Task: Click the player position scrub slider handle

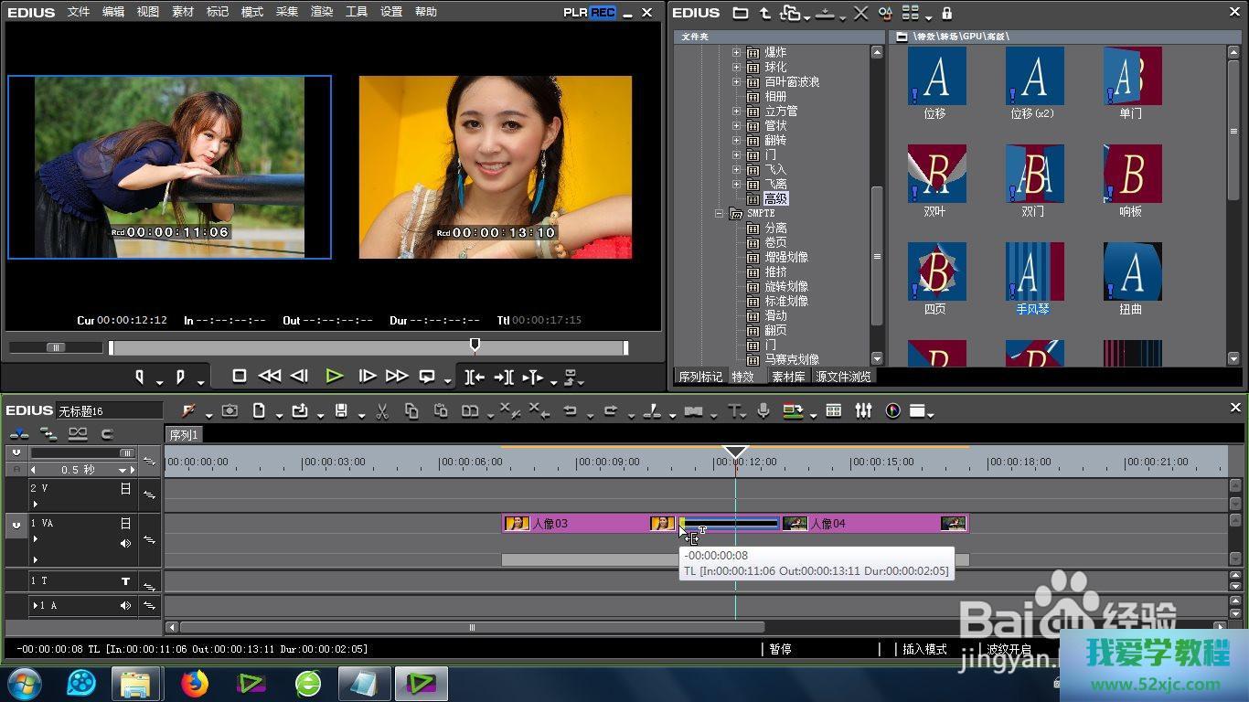Action: [475, 345]
